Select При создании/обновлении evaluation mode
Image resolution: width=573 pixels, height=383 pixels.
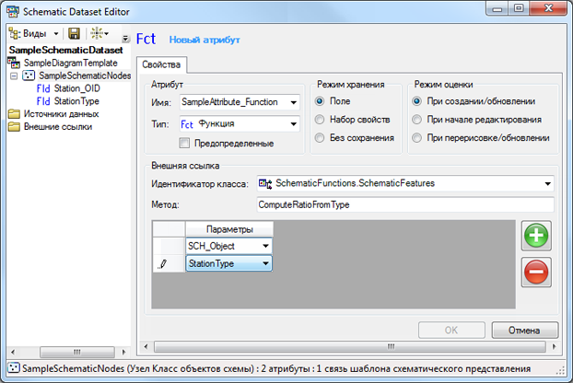416,101
